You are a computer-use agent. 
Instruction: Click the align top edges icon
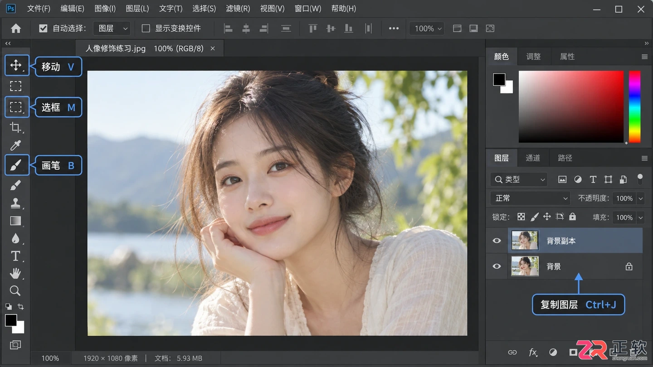pyautogui.click(x=313, y=29)
